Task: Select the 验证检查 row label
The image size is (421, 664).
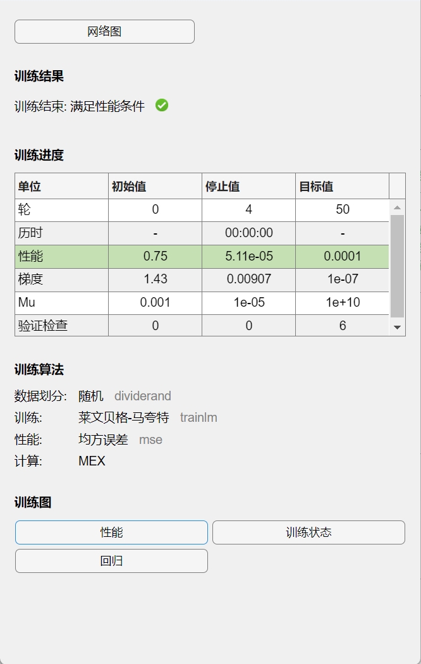Action: tap(61, 325)
